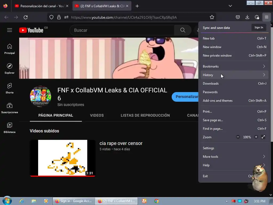Open Suscripciones in YouTube sidebar
Viewport: 273px width, 205px height.
[x=10, y=108]
